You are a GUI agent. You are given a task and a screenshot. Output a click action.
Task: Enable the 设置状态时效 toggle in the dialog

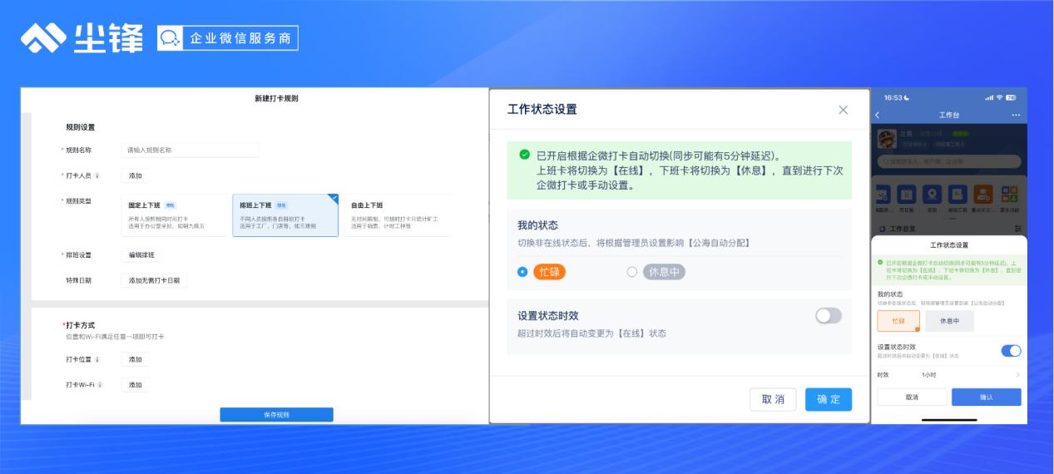[828, 316]
